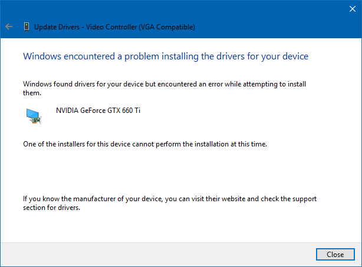Click the Close button at bottom right

[x=335, y=254]
